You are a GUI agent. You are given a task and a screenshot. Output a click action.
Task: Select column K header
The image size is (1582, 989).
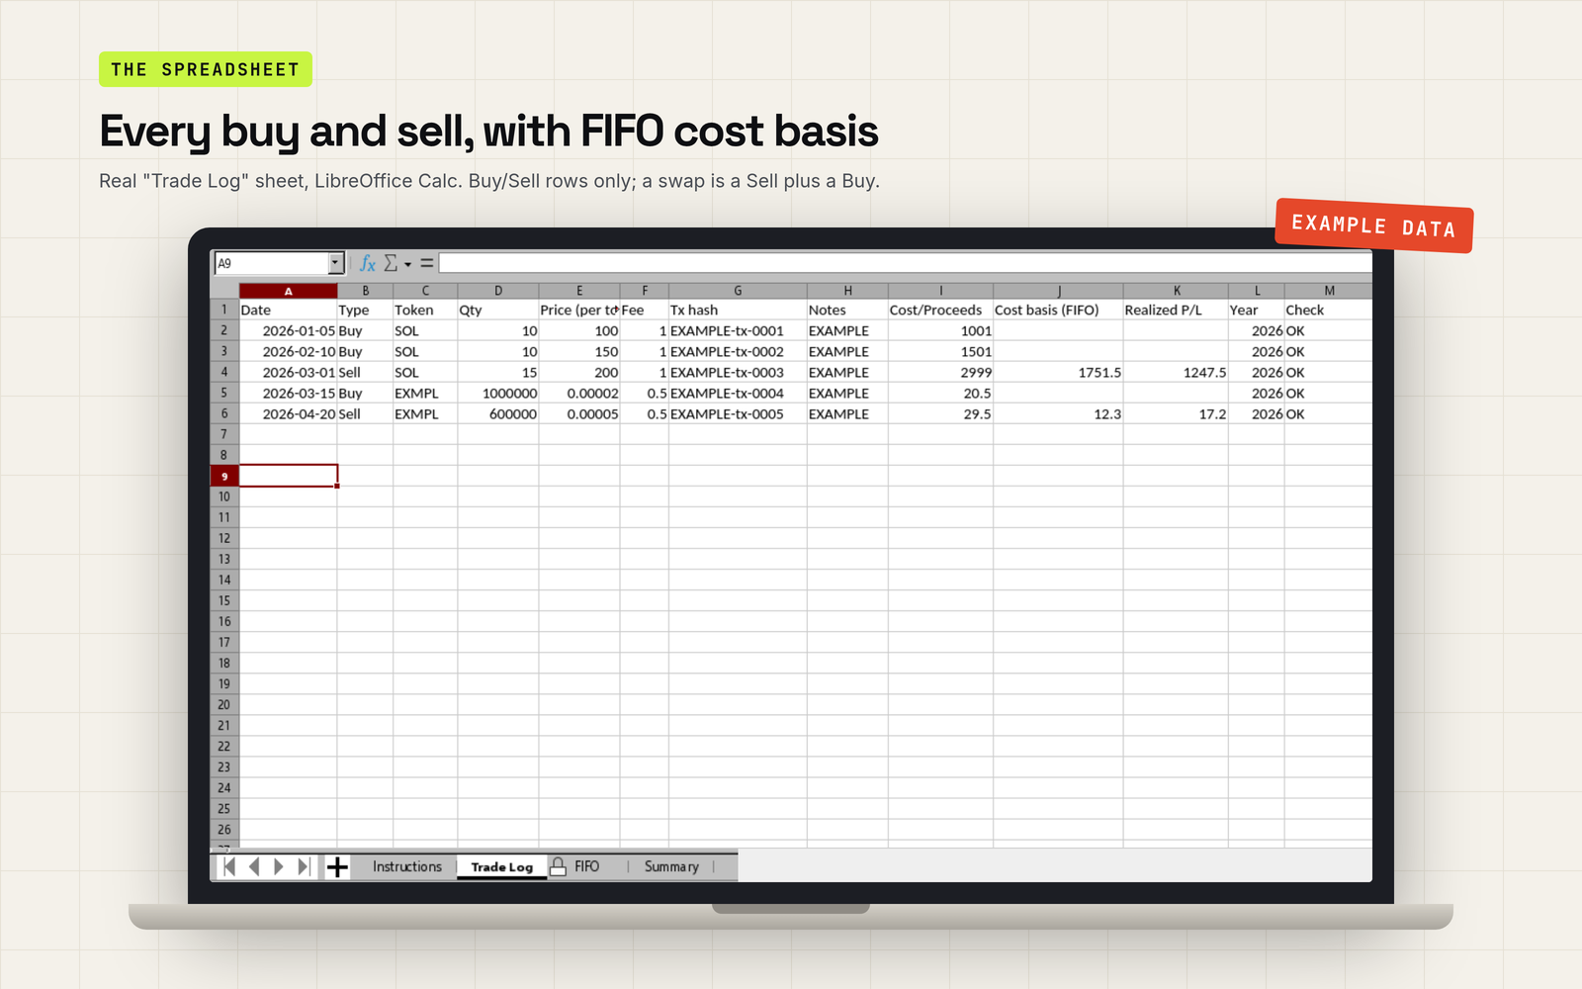[1177, 291]
